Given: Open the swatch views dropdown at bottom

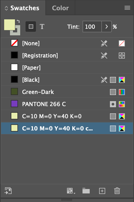Looking at the screenshot, I should tap(71, 191).
